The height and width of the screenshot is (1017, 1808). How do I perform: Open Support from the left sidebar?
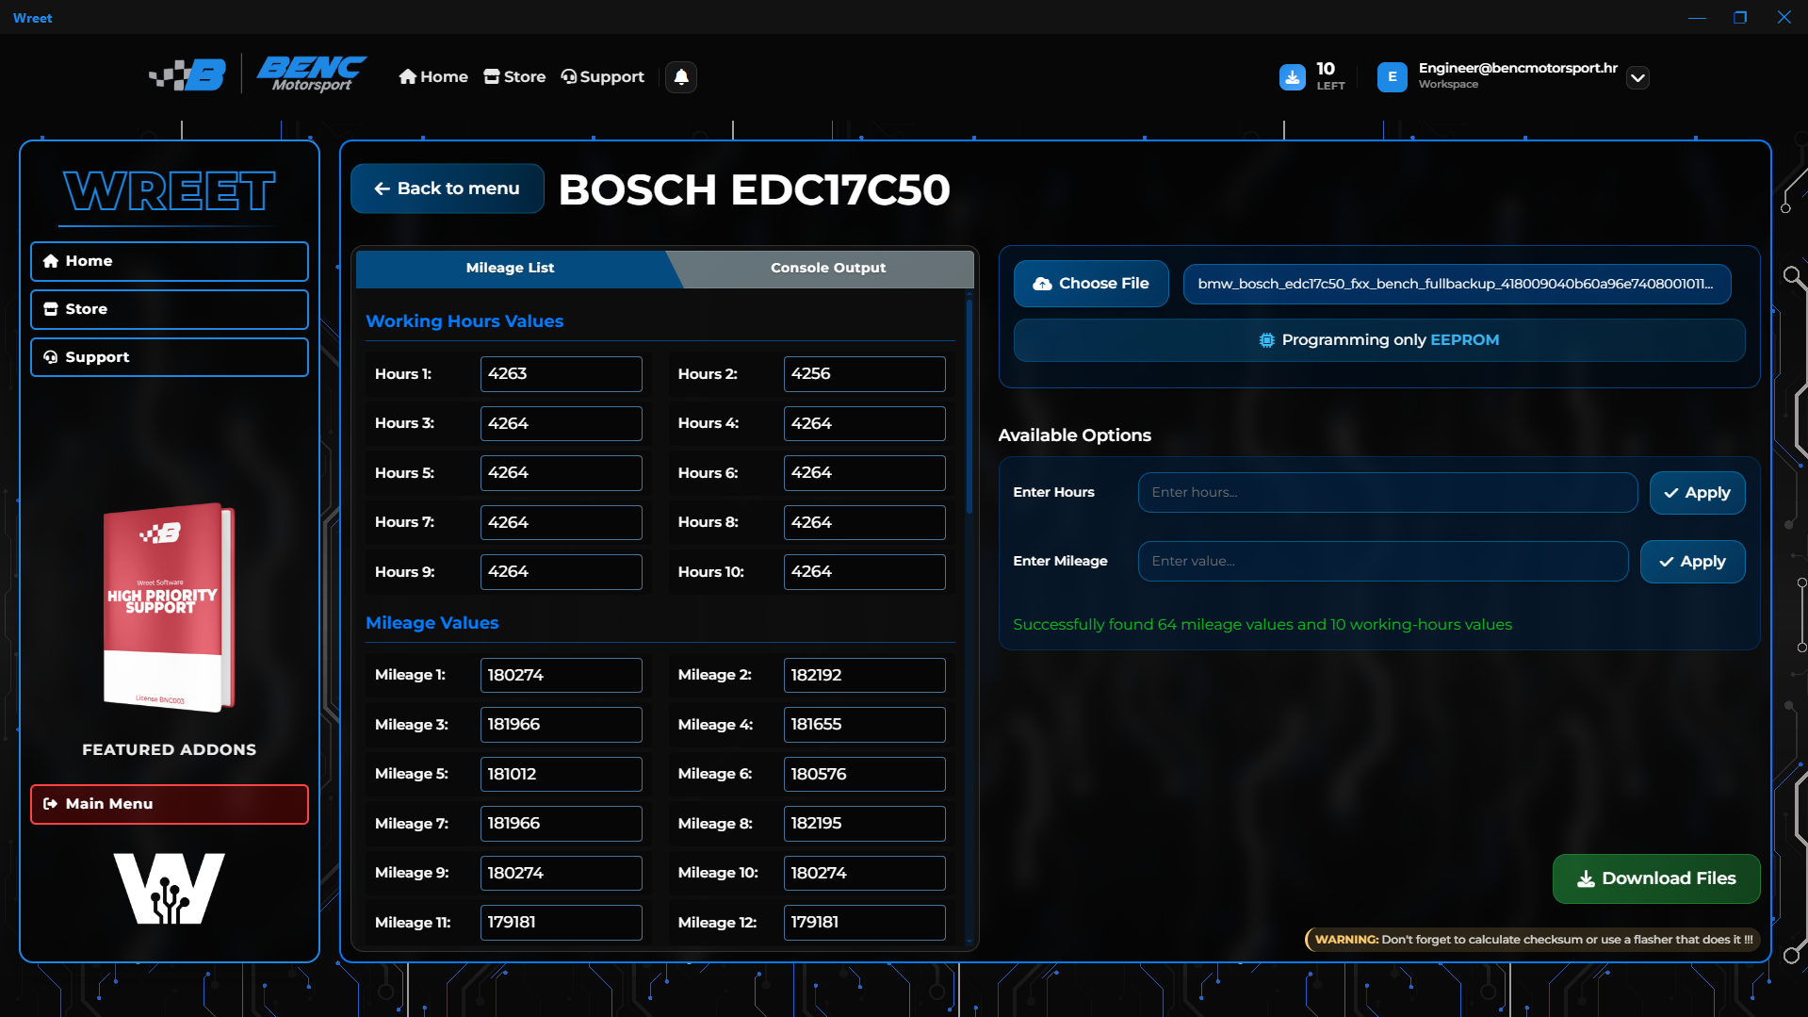tap(97, 356)
